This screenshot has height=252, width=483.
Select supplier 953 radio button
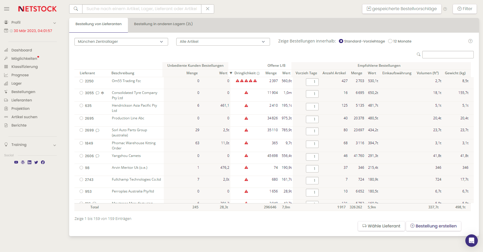pos(81,192)
